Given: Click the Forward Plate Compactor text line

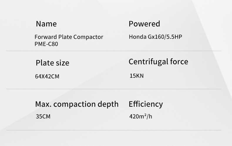Looking at the screenshot, I should 69,37.
